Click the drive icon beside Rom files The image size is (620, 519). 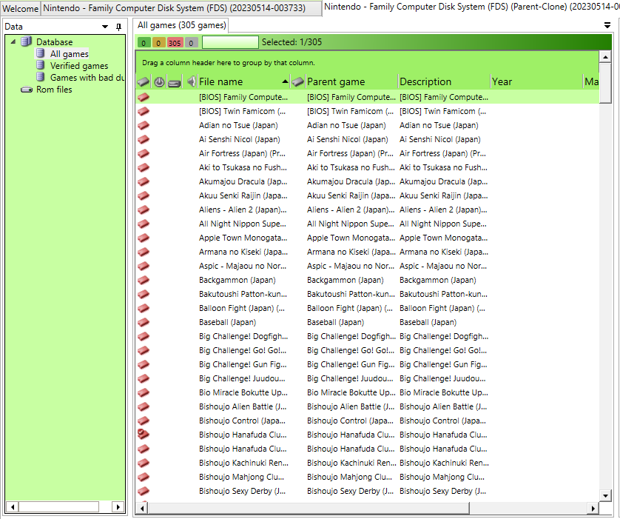click(27, 90)
